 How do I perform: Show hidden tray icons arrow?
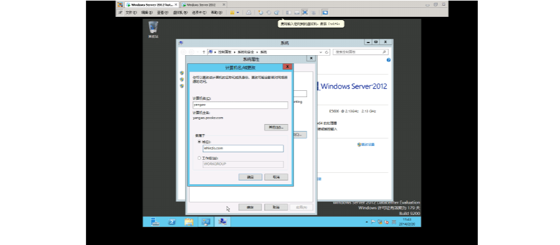click(x=367, y=222)
